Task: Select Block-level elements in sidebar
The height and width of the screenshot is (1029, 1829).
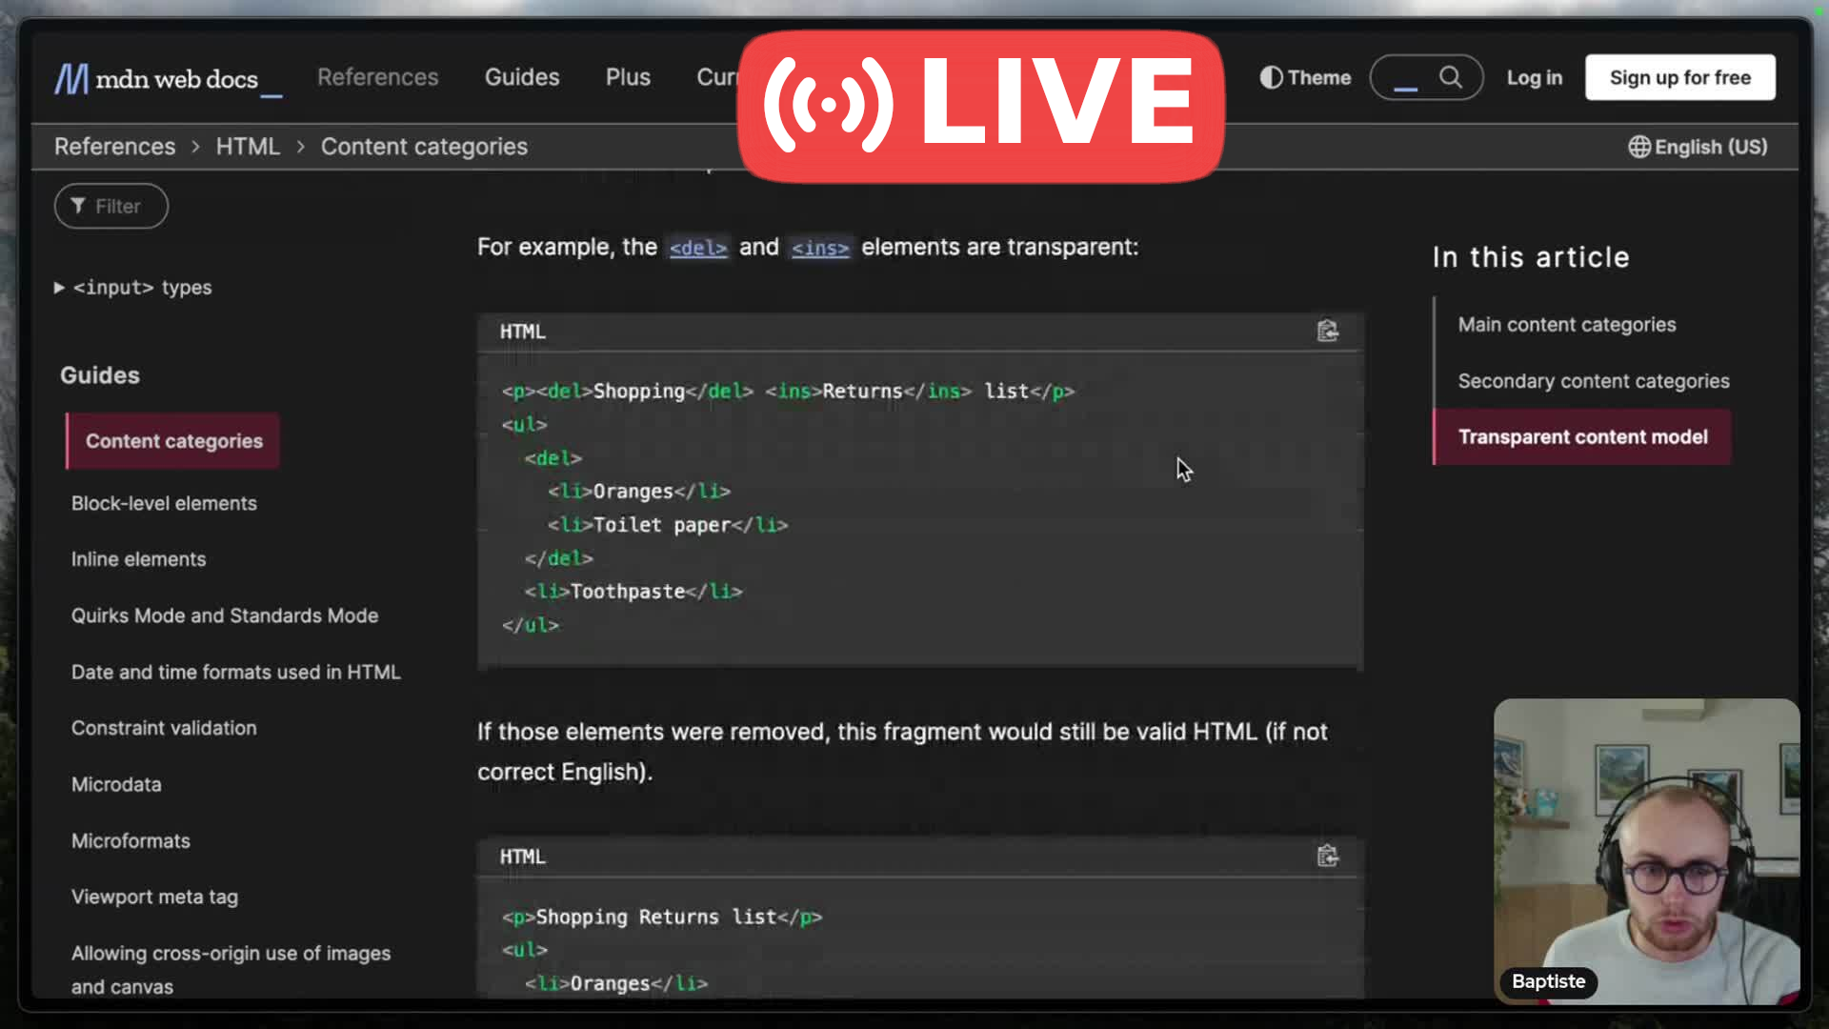Action: [x=164, y=503]
